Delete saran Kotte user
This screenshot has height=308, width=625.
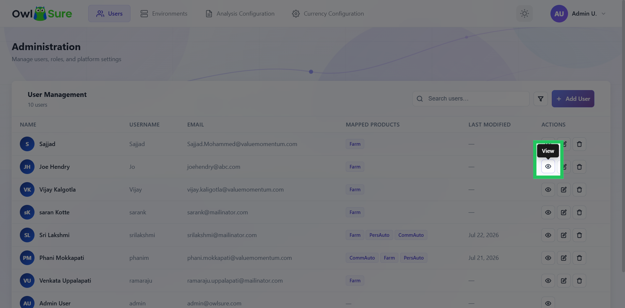coord(579,212)
